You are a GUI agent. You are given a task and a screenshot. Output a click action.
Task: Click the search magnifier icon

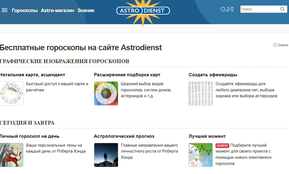click(x=283, y=9)
